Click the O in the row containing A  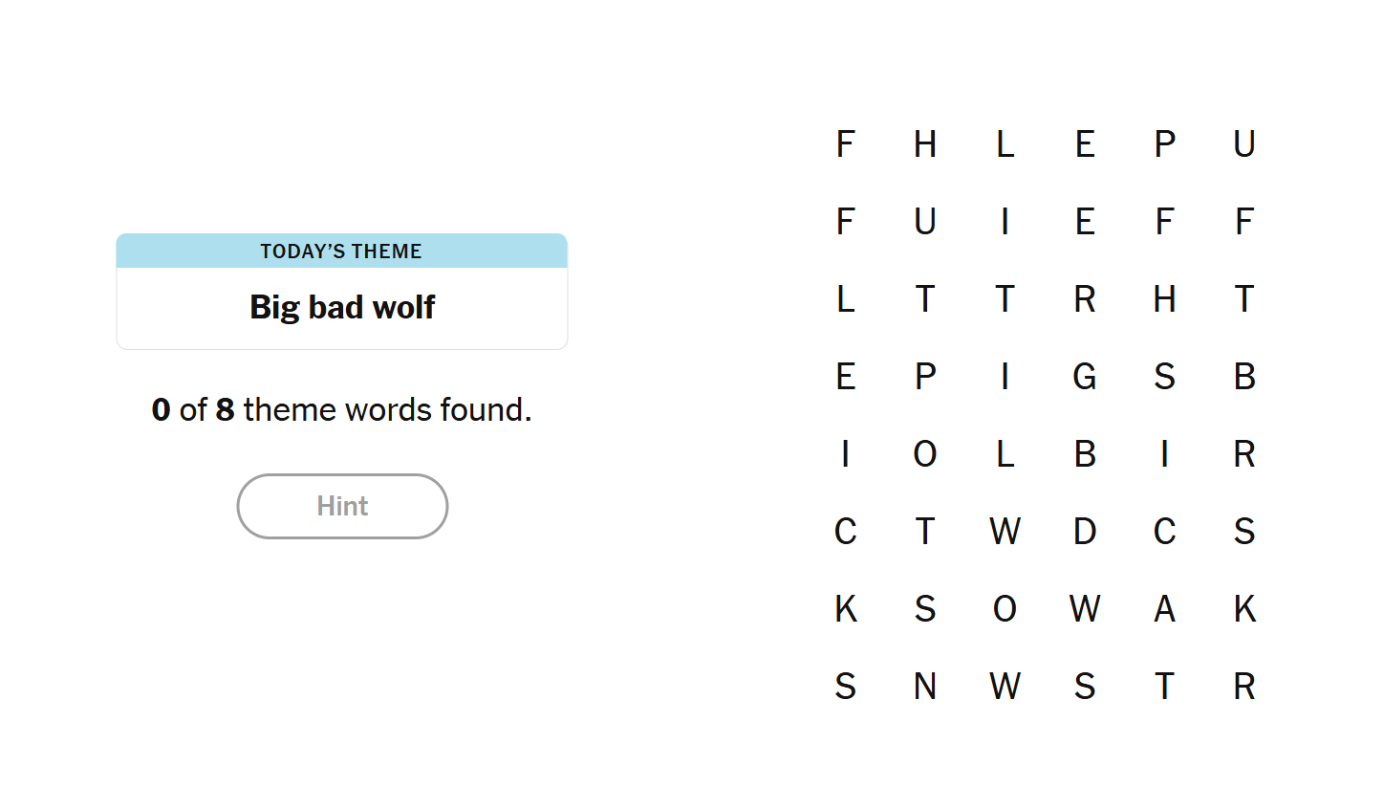coord(1005,609)
